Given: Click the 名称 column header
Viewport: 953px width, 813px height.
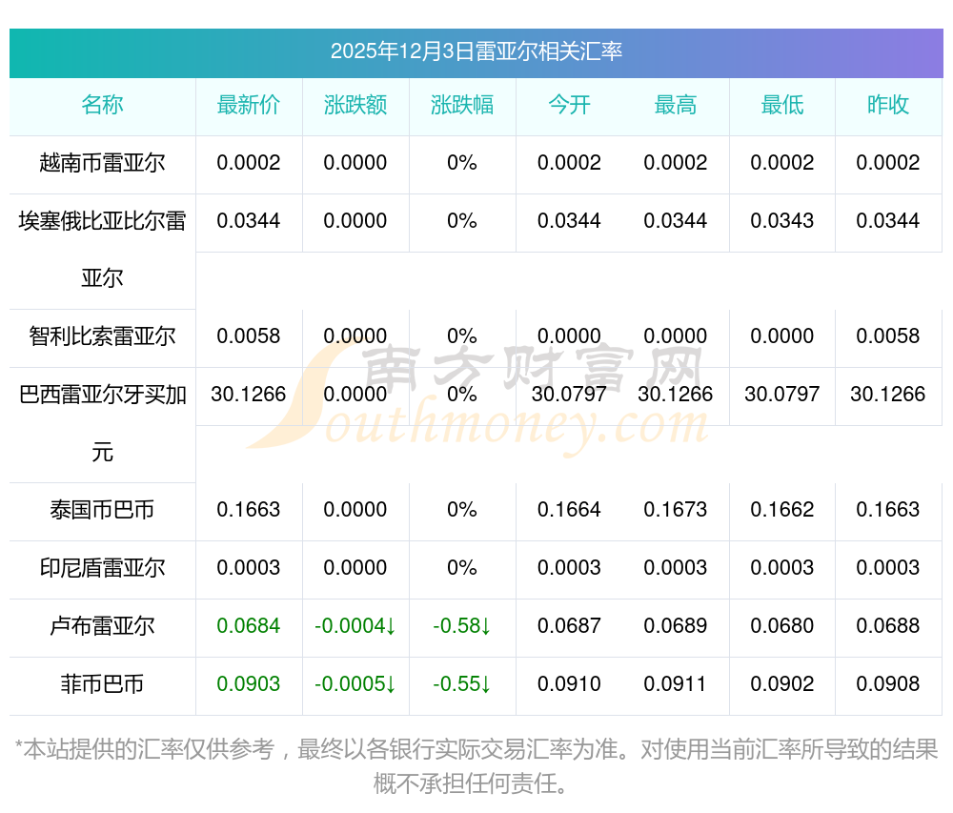Looking at the screenshot, I should [102, 106].
